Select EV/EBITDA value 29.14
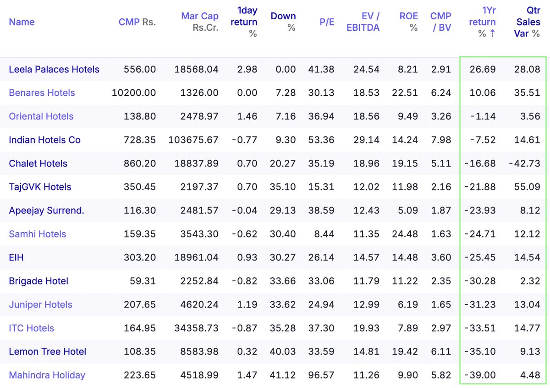Screen dimensions: 550x388 (367, 140)
